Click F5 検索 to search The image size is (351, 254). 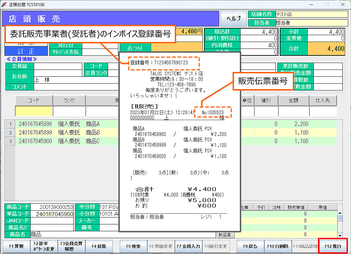coord(133,246)
